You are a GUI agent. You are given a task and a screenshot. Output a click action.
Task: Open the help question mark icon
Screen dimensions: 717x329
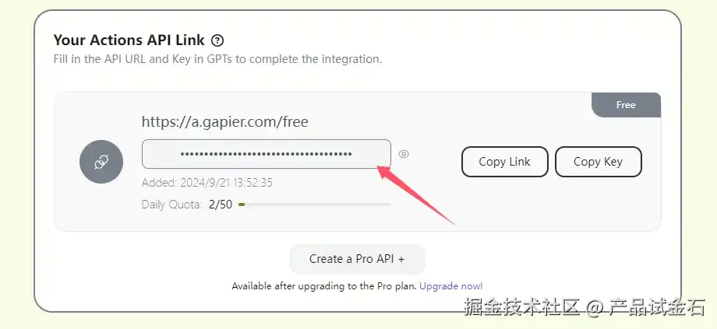pyautogui.click(x=217, y=40)
